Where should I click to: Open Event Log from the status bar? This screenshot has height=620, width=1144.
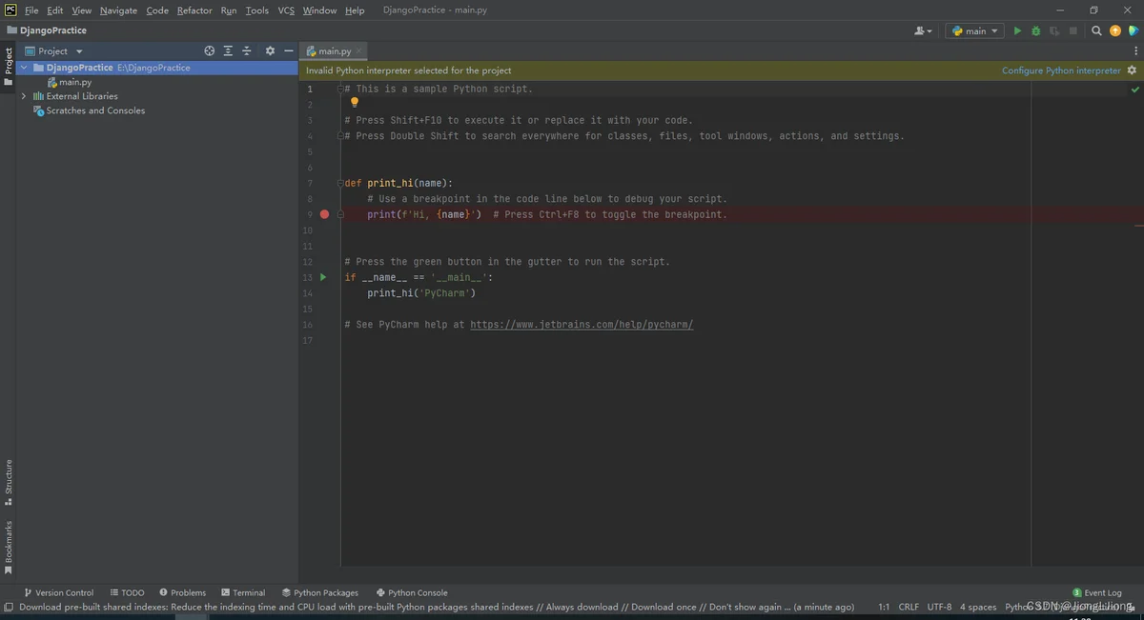[x=1097, y=592]
